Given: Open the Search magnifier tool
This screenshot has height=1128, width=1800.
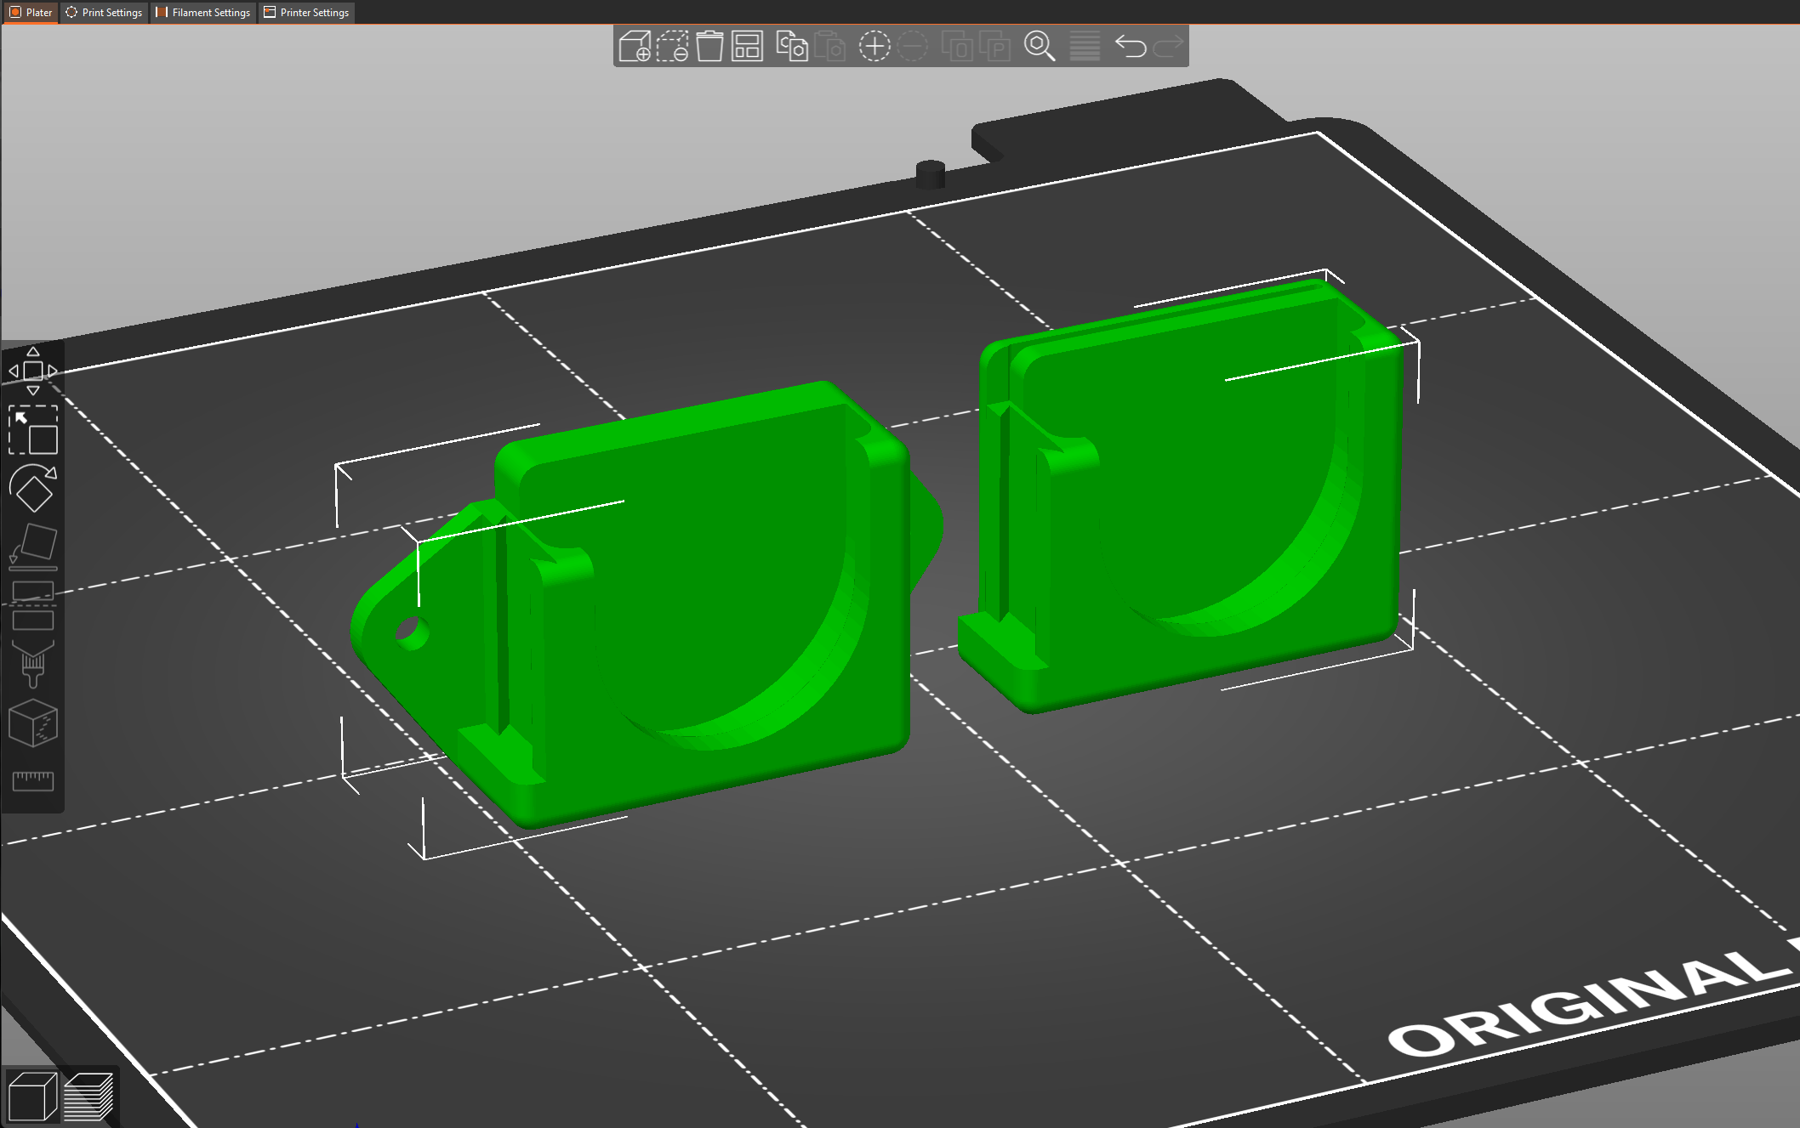Looking at the screenshot, I should 1040,46.
